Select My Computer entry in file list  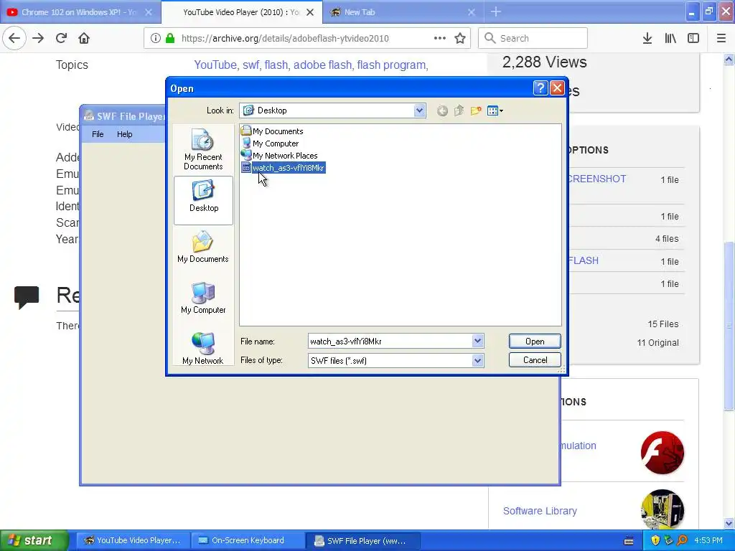click(x=270, y=143)
